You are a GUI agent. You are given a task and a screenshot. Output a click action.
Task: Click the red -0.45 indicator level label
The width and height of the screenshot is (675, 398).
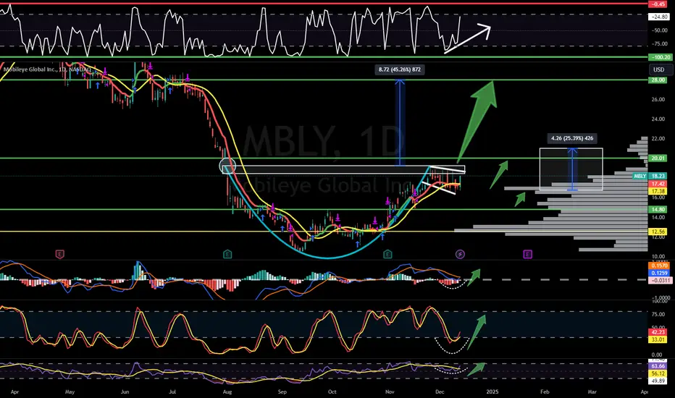pos(658,4)
